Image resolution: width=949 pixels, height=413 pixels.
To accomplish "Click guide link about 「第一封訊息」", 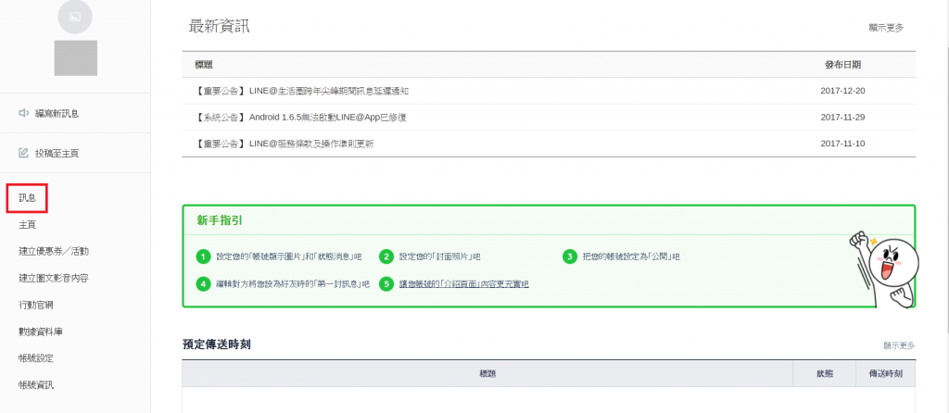I will 293,284.
